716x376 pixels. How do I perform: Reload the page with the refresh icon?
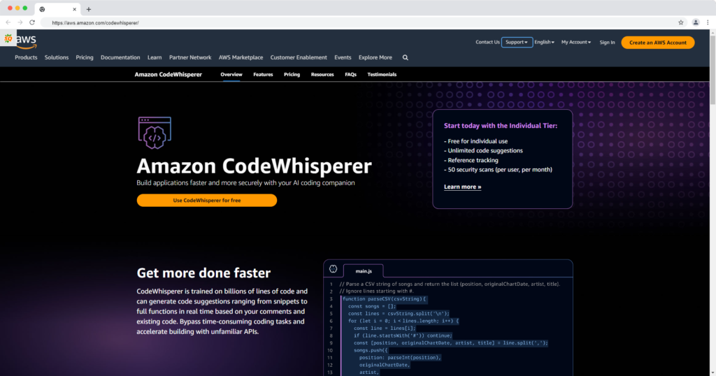coord(32,22)
